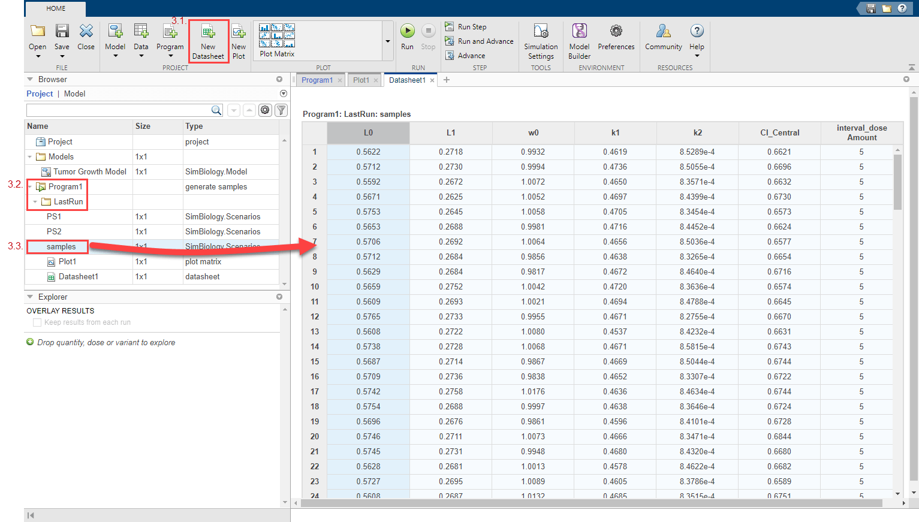Expand the Plot Matrix gallery dropdown
This screenshot has height=522, width=919.
pyautogui.click(x=387, y=41)
